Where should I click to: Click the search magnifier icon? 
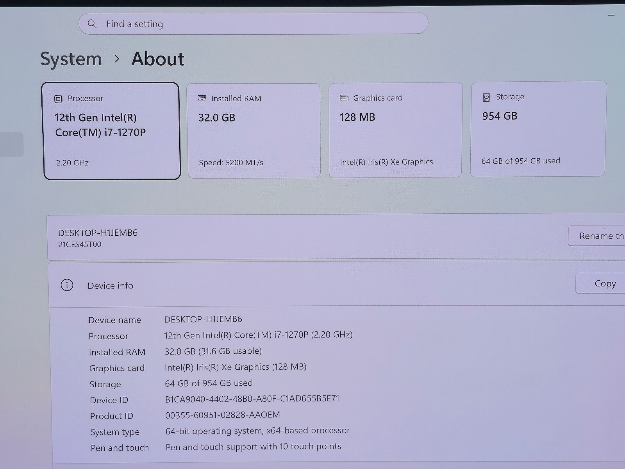coord(92,24)
